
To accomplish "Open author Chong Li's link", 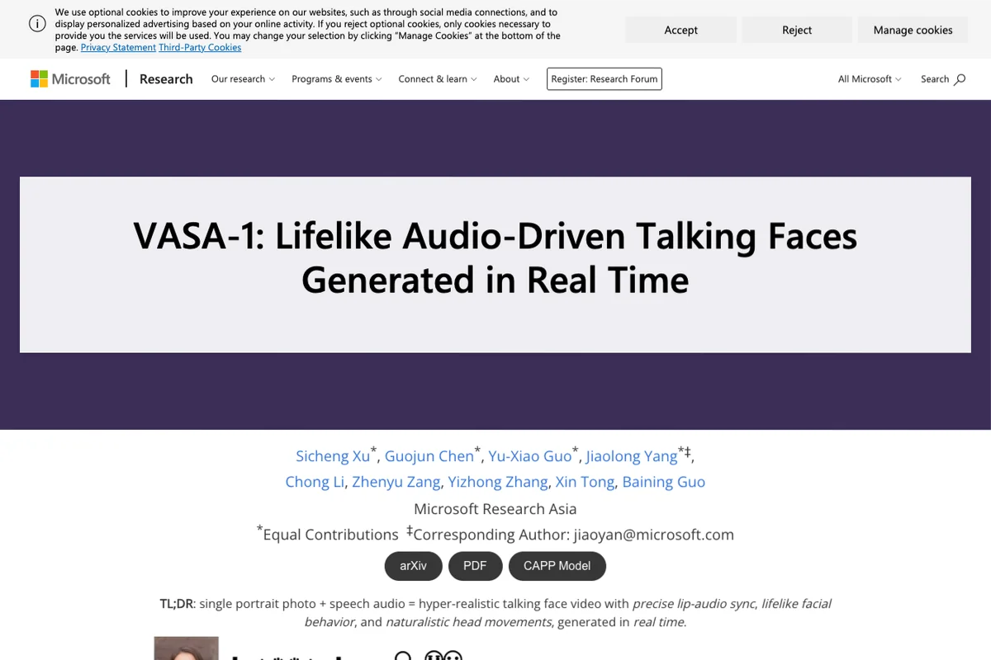I will point(315,482).
